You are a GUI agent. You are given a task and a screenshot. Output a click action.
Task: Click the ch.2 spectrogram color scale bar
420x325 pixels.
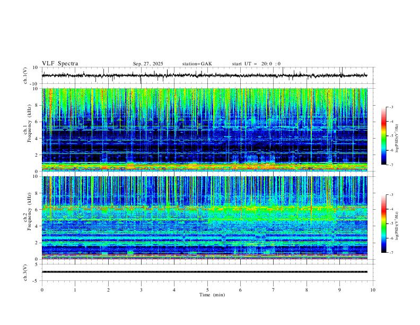tap(384, 224)
